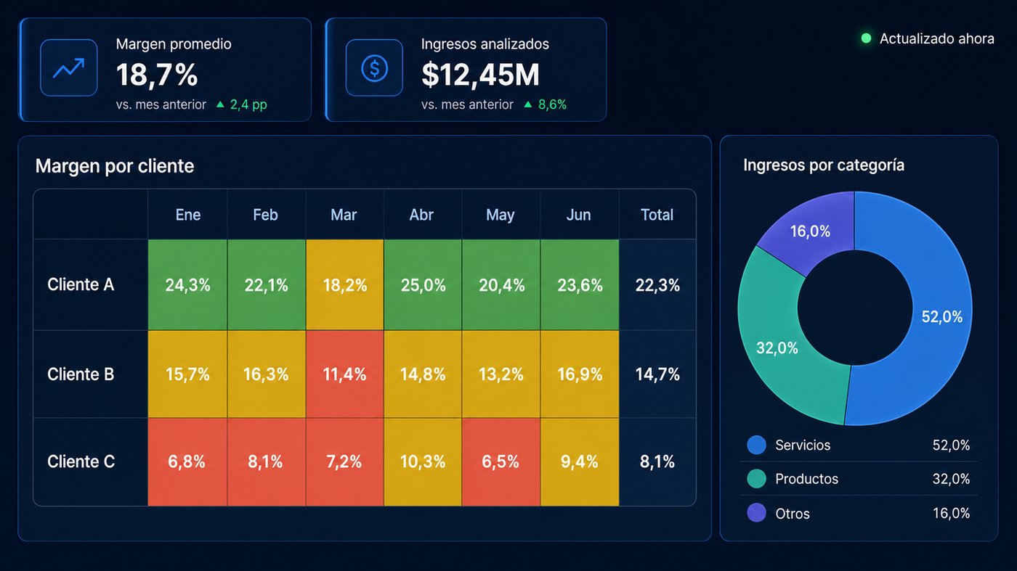Select the blue Servicios legend swatch
This screenshot has height=571, width=1017.
(756, 445)
